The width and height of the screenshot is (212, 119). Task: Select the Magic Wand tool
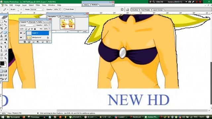(x=5, y=25)
